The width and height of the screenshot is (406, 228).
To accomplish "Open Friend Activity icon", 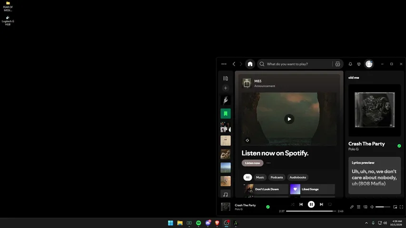I will point(359,64).
